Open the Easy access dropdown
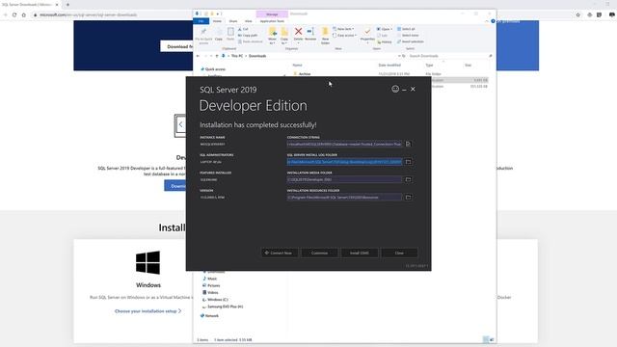 tap(345, 36)
